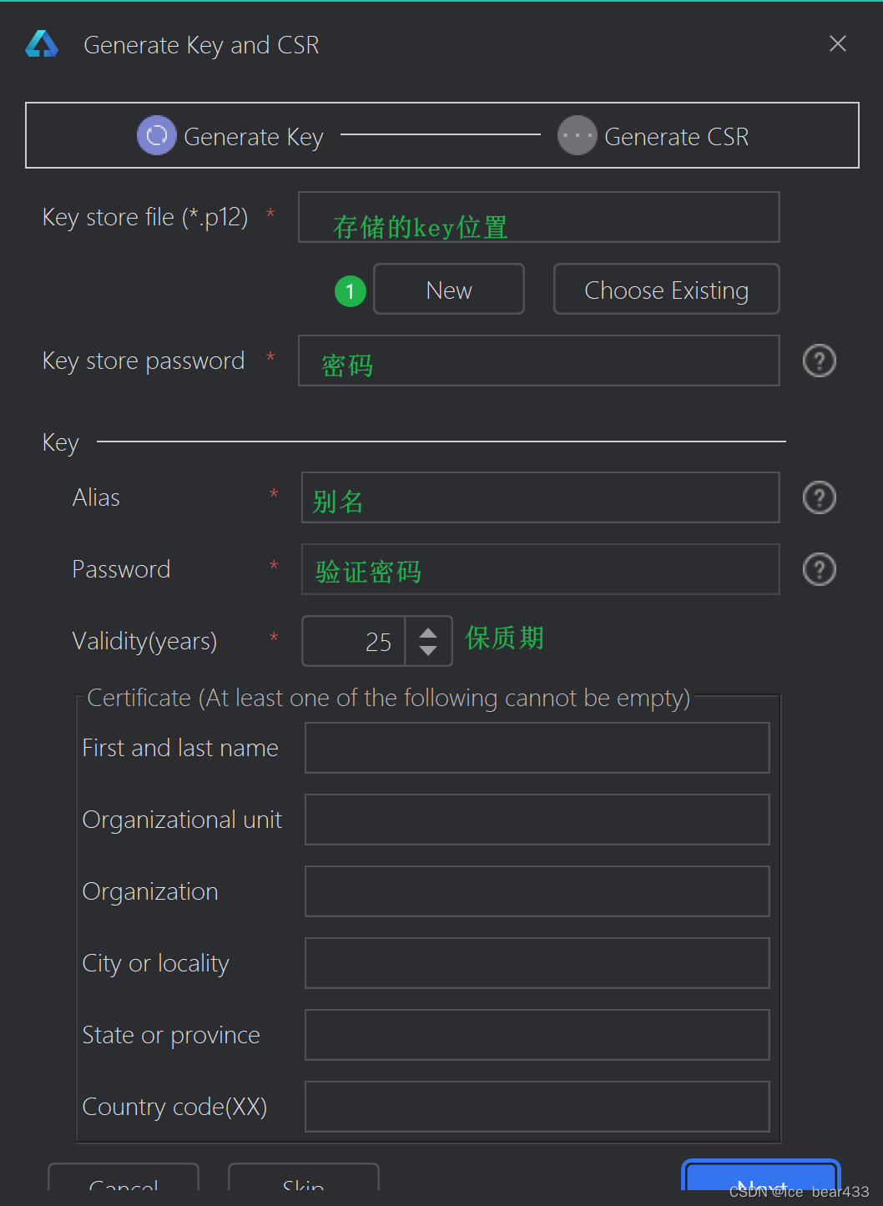883x1206 pixels.
Task: Close the Generate Key and CSR dialog
Action: coord(838,43)
